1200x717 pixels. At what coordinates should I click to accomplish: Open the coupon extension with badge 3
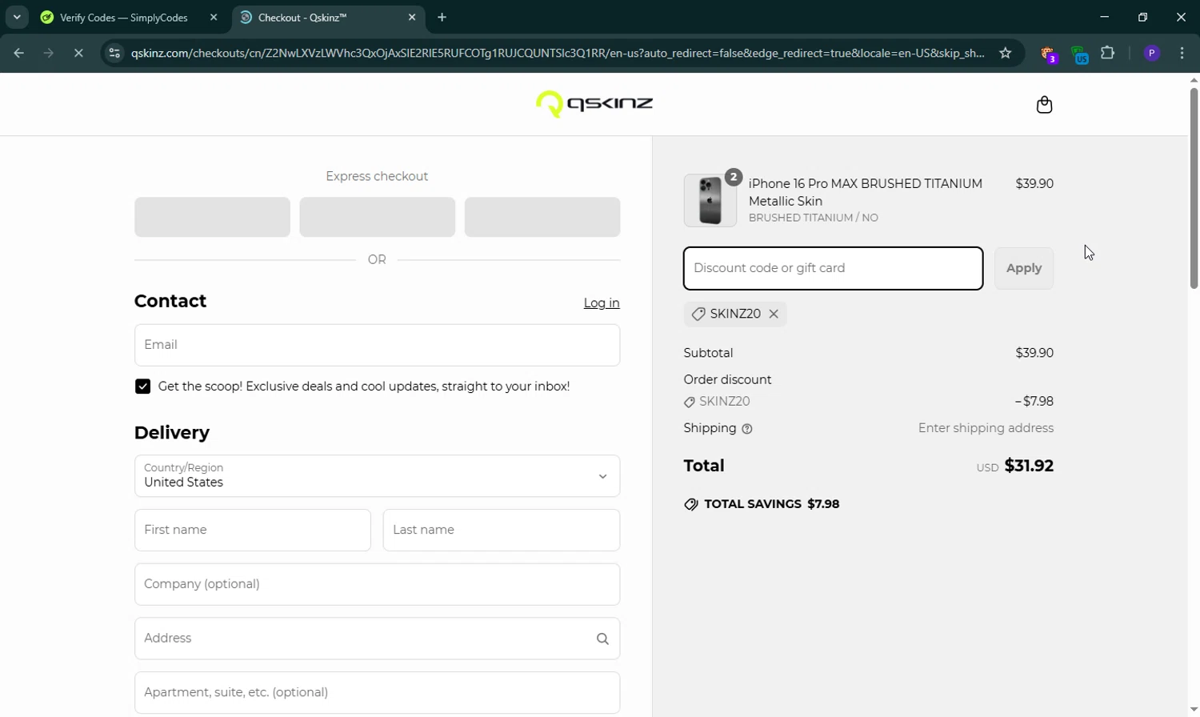(1048, 54)
